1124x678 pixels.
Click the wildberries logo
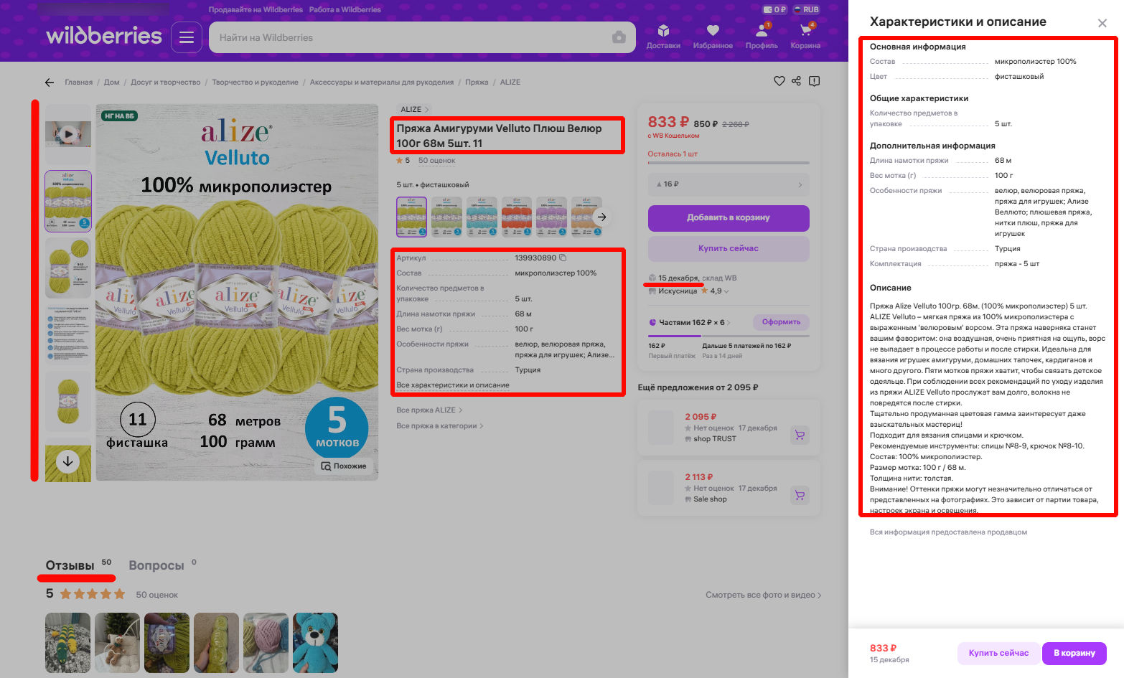point(104,36)
